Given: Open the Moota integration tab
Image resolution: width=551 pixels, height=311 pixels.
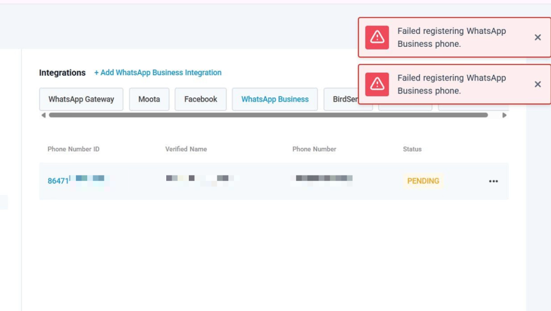Looking at the screenshot, I should pyautogui.click(x=149, y=100).
